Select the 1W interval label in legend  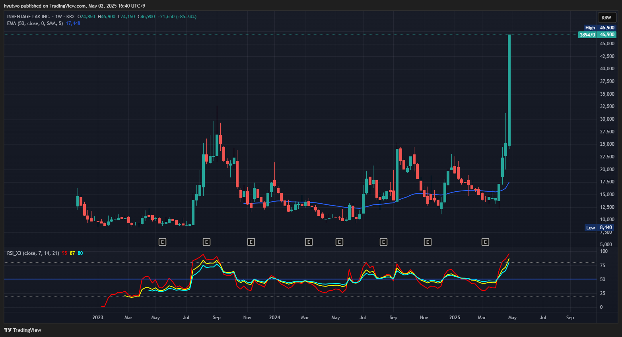click(59, 17)
